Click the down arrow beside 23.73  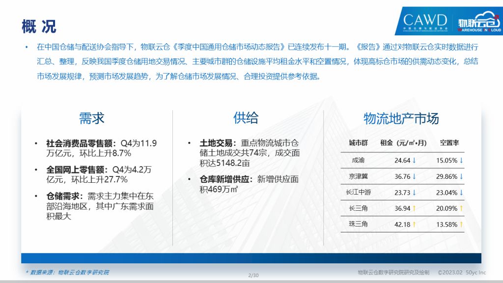(x=414, y=192)
